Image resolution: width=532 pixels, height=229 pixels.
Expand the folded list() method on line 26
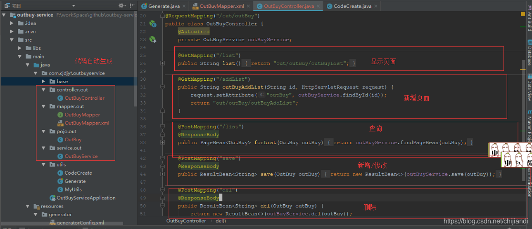pyautogui.click(x=162, y=63)
